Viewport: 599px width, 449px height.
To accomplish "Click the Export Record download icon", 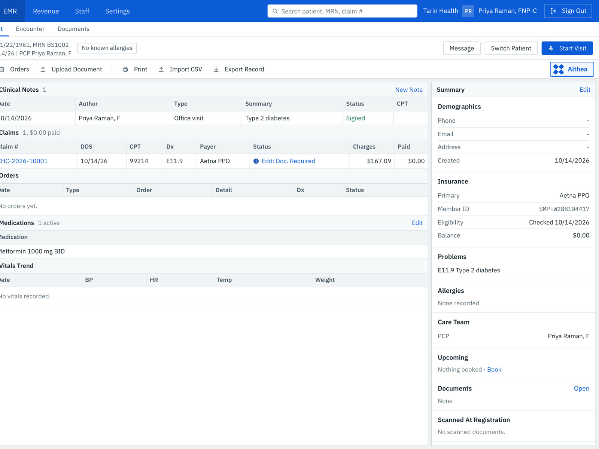I will [x=216, y=70].
